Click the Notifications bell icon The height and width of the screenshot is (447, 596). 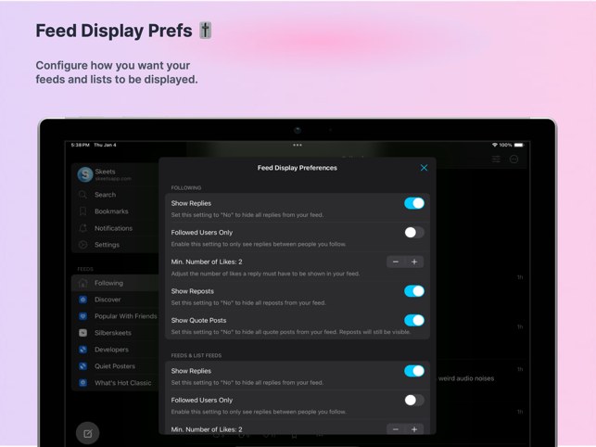pyautogui.click(x=82, y=228)
